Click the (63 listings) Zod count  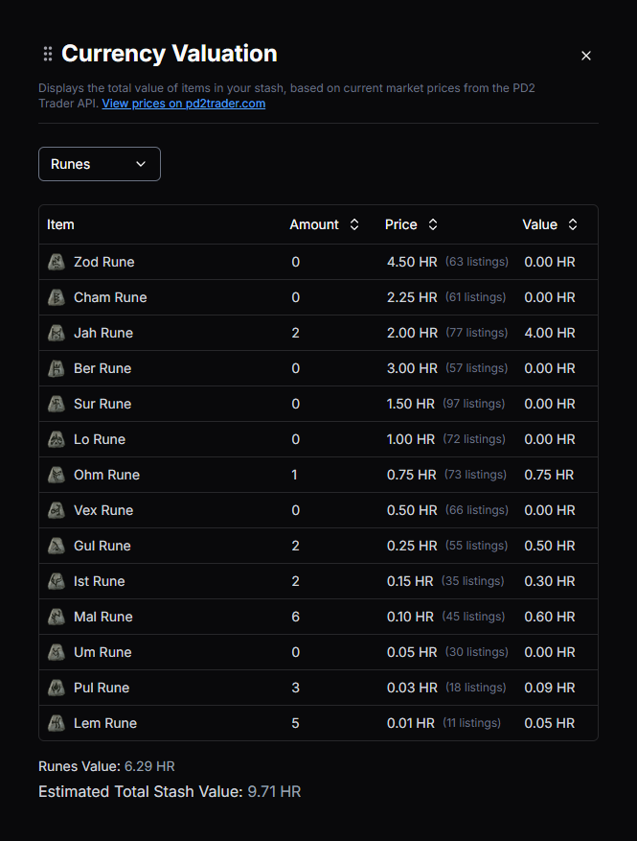(477, 262)
